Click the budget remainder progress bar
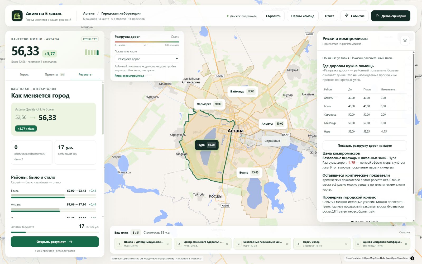422x264 pixels. tap(55, 232)
